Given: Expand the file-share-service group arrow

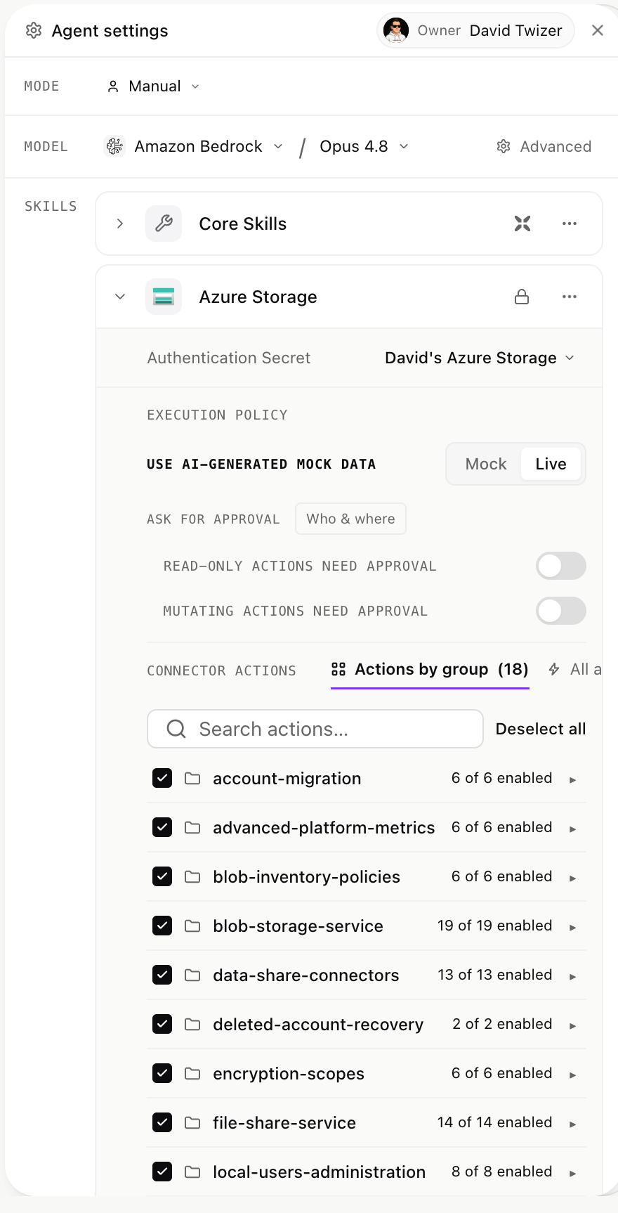Looking at the screenshot, I should [x=573, y=1124].
